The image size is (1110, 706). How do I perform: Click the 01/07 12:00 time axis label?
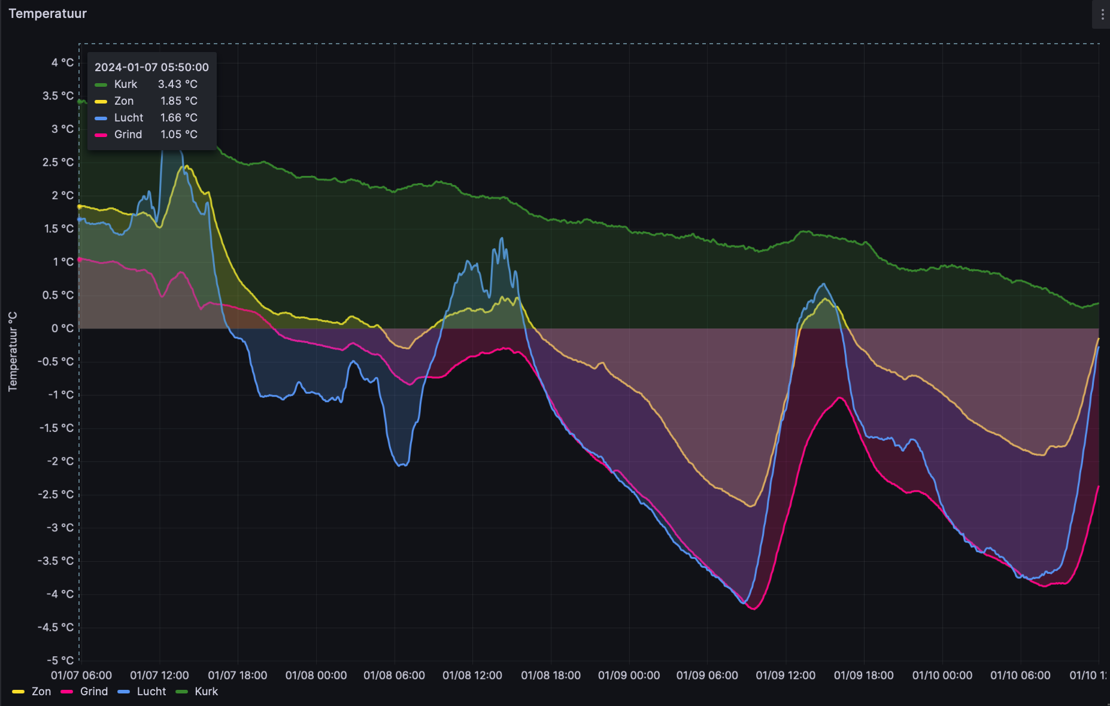(159, 675)
